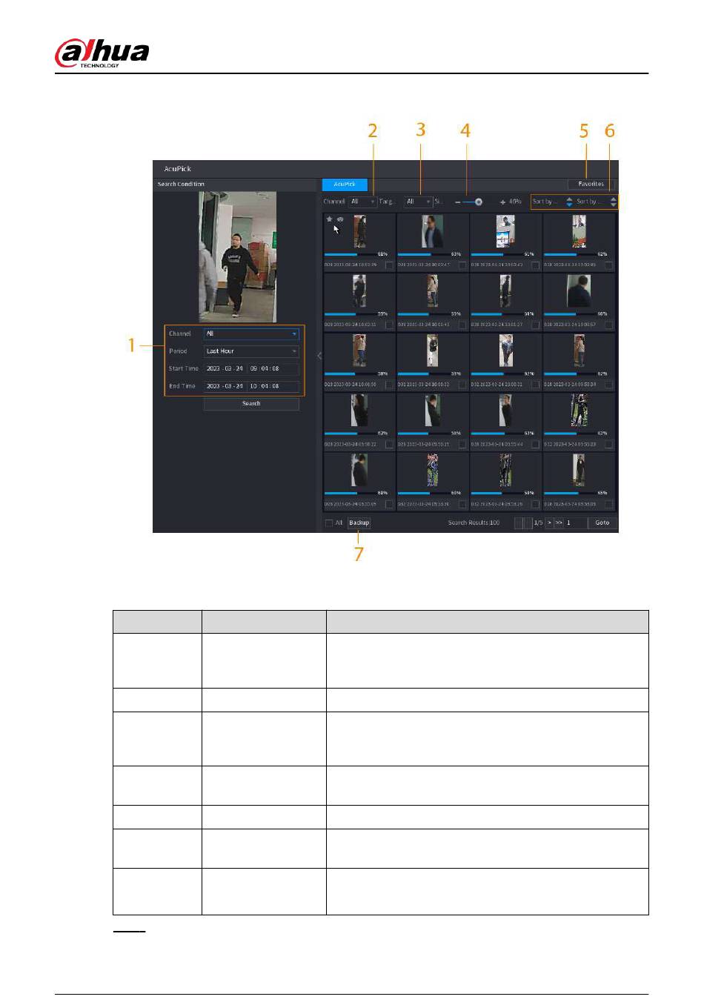Click the Search Results:100 text
Viewport: 704px width, 1008px height.
click(474, 523)
